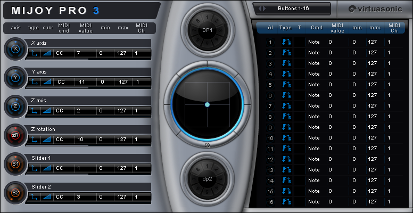
Task: Open the Note Cmd dropdown for button 14
Action: pos(316,181)
